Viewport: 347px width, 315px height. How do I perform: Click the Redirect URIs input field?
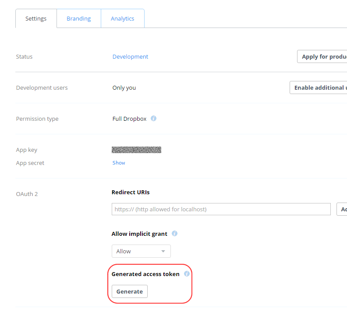[x=221, y=209]
